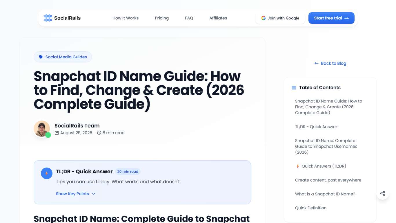Click the Start free trial button

331,18
